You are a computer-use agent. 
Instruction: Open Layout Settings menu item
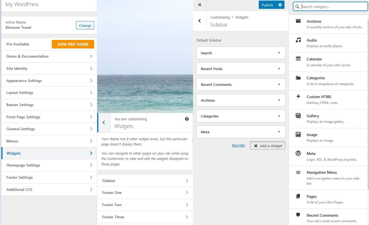click(x=49, y=93)
